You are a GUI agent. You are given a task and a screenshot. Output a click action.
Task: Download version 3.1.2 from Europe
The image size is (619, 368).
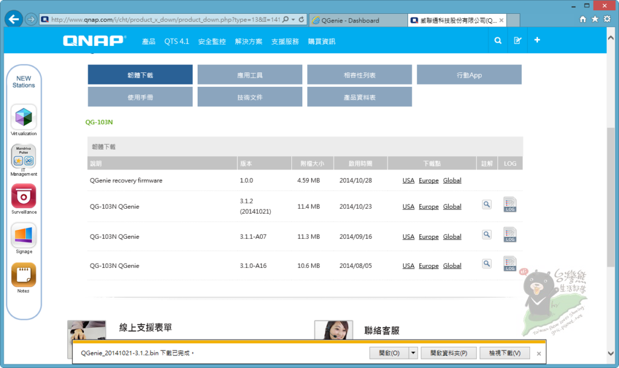tap(429, 206)
